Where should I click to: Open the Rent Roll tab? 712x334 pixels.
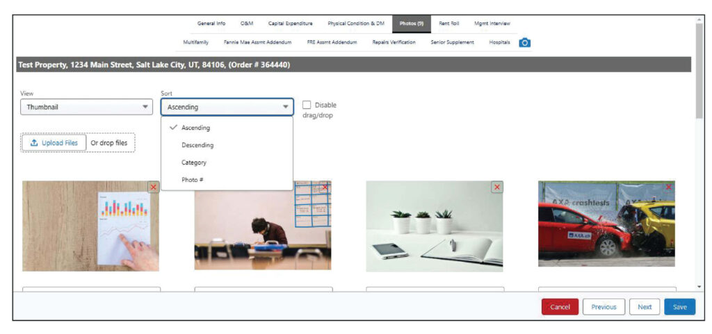point(449,24)
